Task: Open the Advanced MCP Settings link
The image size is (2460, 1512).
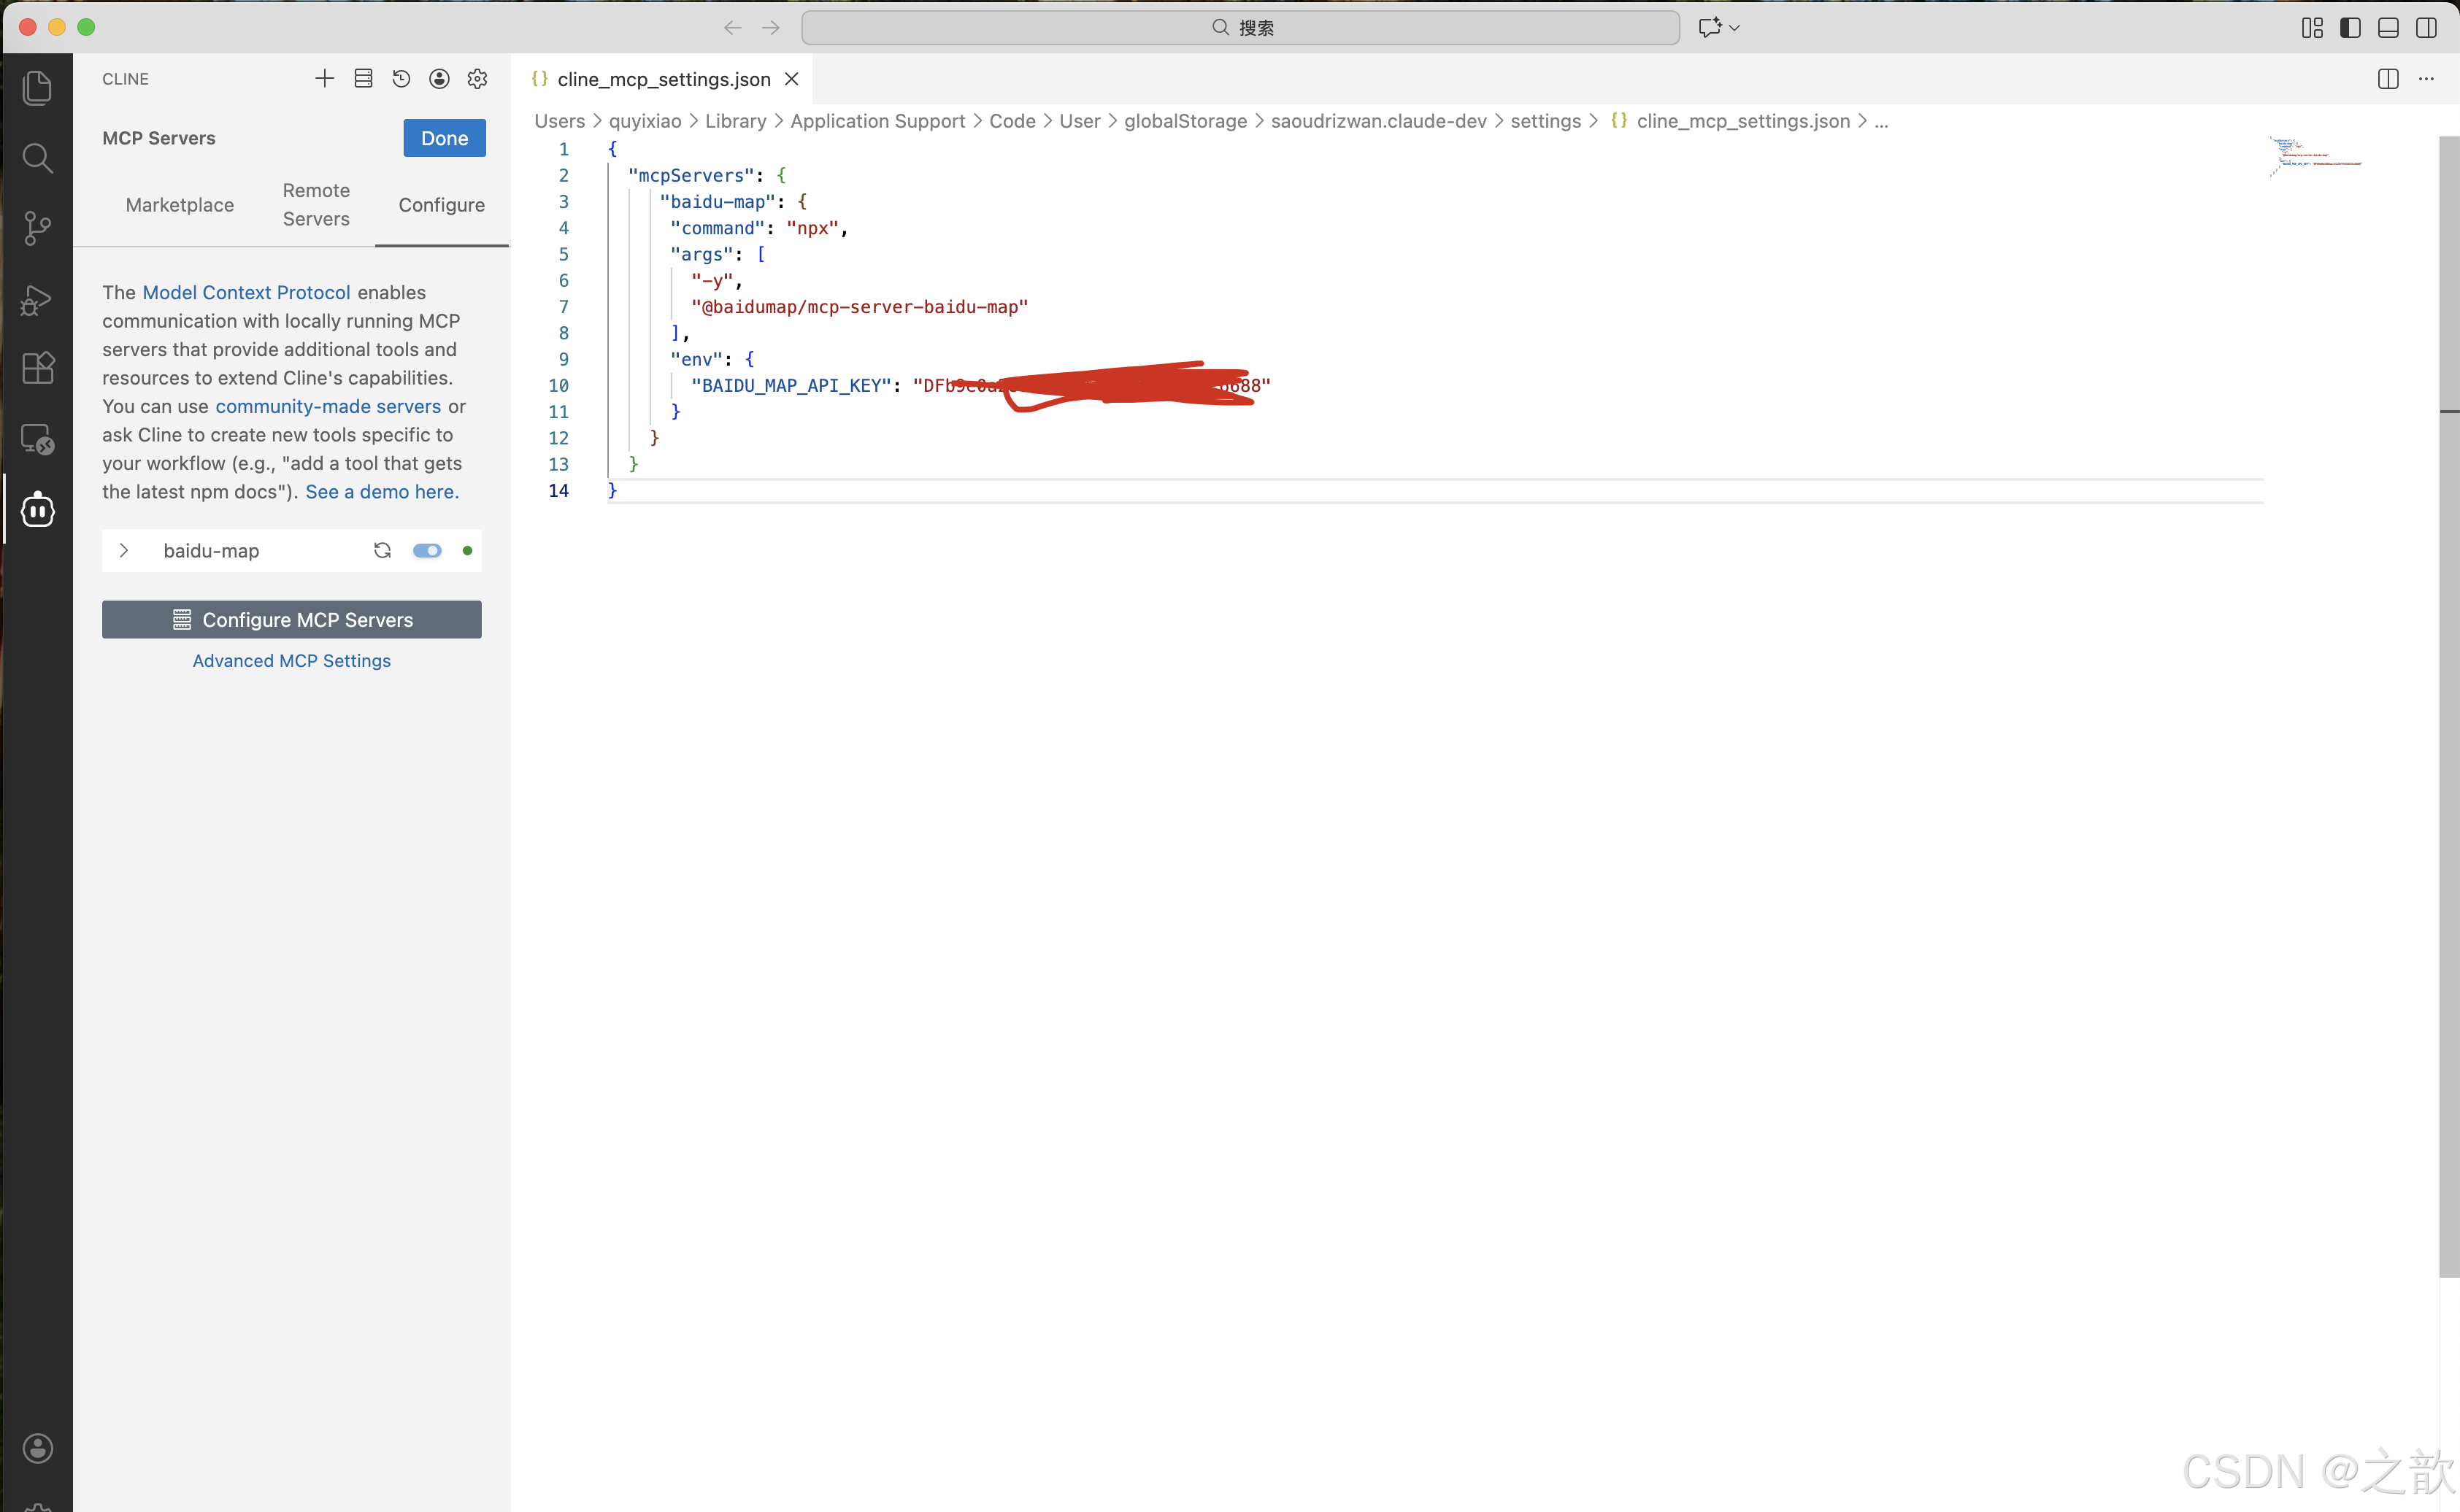Action: tap(291, 661)
